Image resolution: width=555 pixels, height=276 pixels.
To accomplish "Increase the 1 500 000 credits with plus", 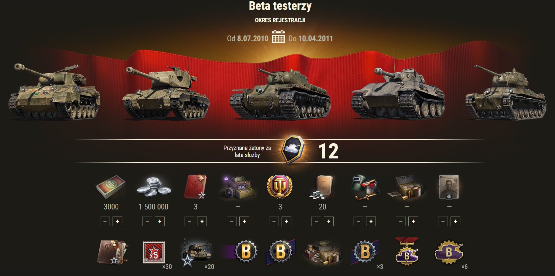I will pos(160,221).
